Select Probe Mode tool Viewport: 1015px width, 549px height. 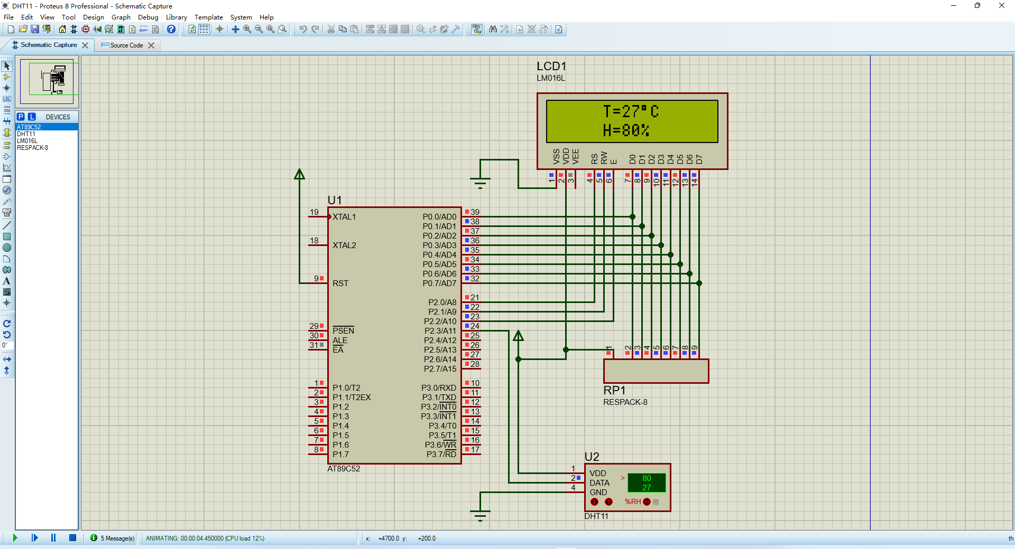click(x=7, y=201)
